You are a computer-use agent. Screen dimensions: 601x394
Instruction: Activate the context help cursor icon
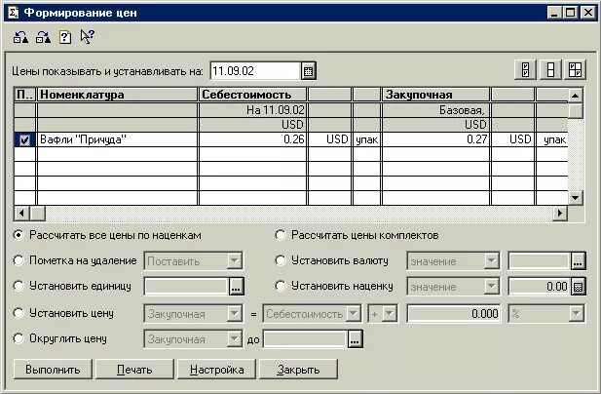(88, 37)
